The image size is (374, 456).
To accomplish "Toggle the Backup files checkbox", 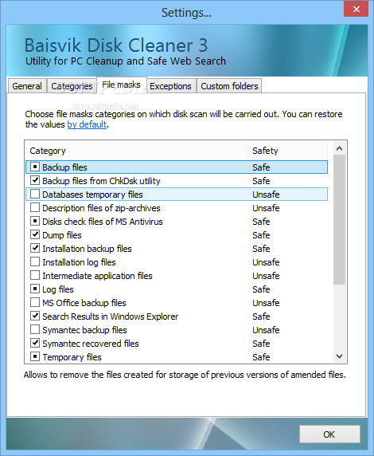I will click(x=35, y=167).
